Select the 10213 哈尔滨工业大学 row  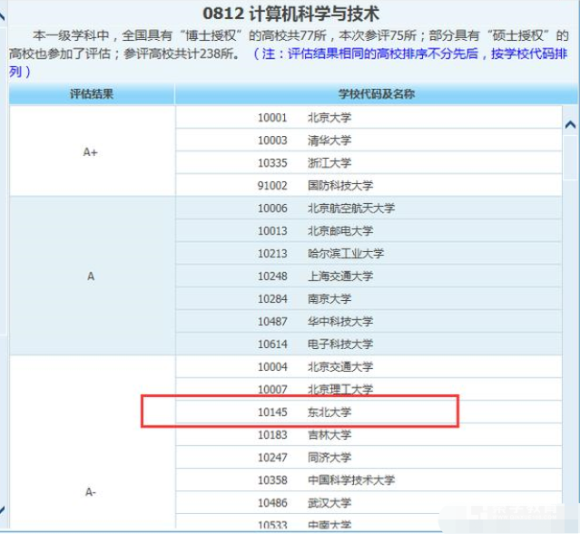[369, 253]
